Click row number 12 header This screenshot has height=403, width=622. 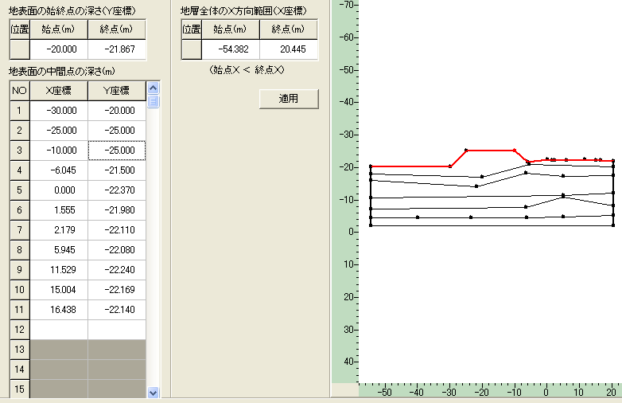[19, 329]
